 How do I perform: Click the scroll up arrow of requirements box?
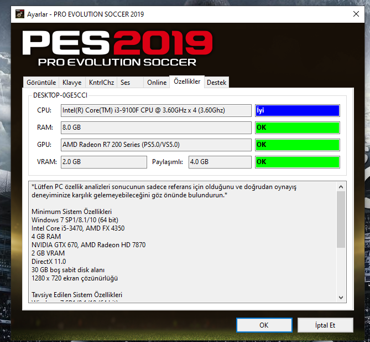(341, 187)
